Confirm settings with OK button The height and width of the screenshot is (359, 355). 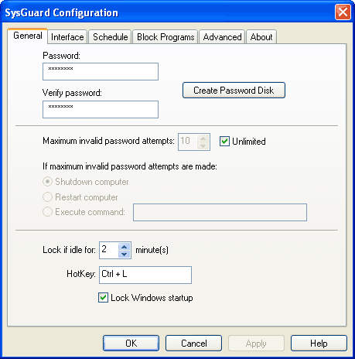click(131, 344)
